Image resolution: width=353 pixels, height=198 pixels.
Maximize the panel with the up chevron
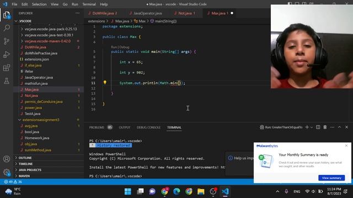point(340,127)
